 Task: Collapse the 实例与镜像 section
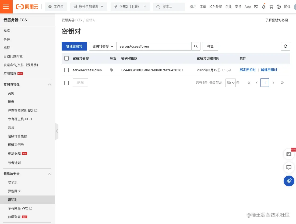50,84
